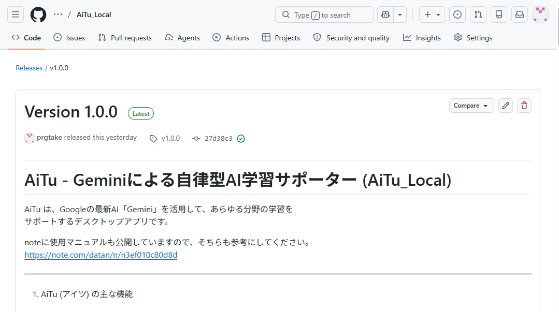
Task: Open your repositories icon in header
Action: click(x=499, y=14)
